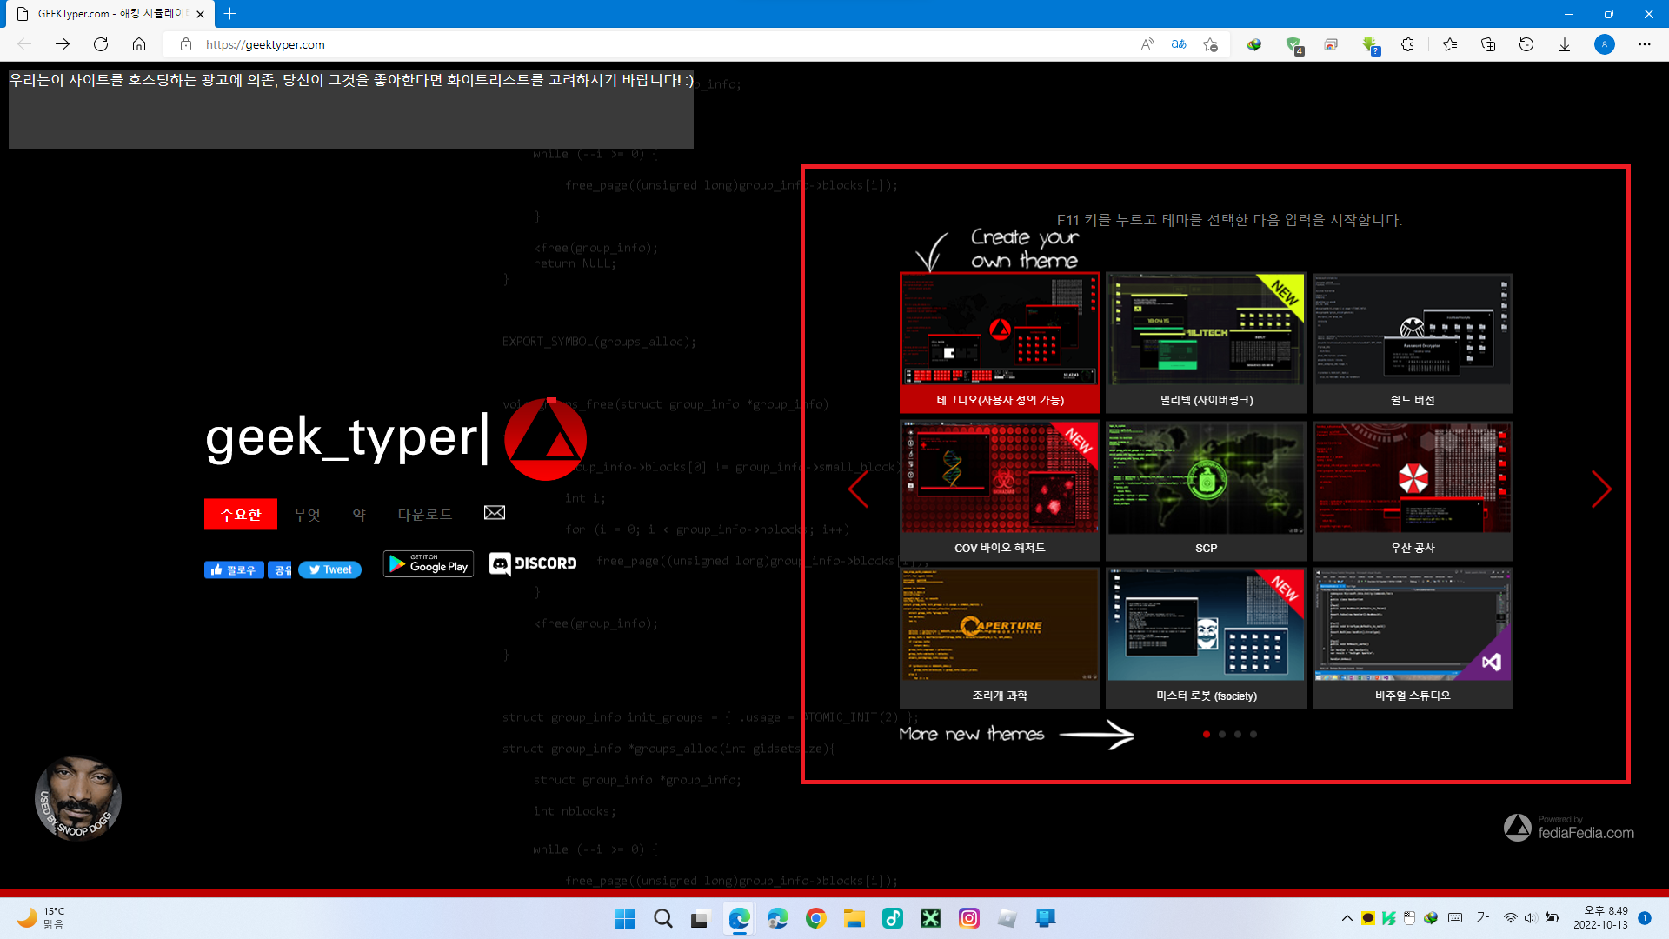Click the envelope mail icon

tap(494, 513)
